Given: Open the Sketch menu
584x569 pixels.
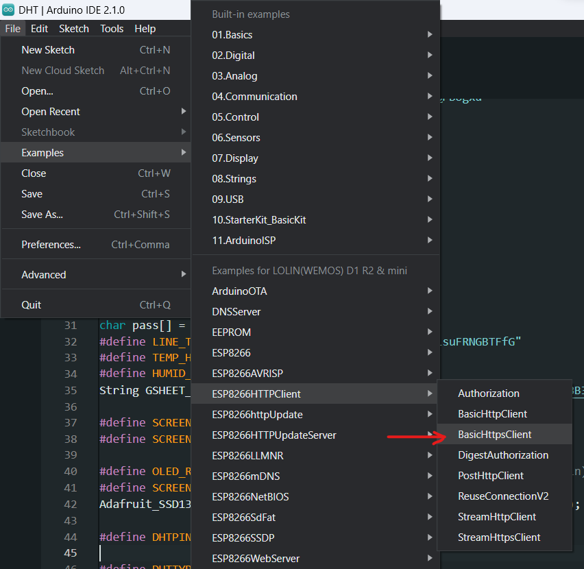Looking at the screenshot, I should (74, 29).
